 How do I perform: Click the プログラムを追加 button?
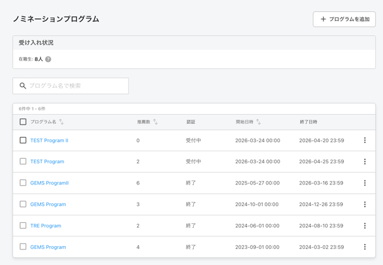coord(344,19)
